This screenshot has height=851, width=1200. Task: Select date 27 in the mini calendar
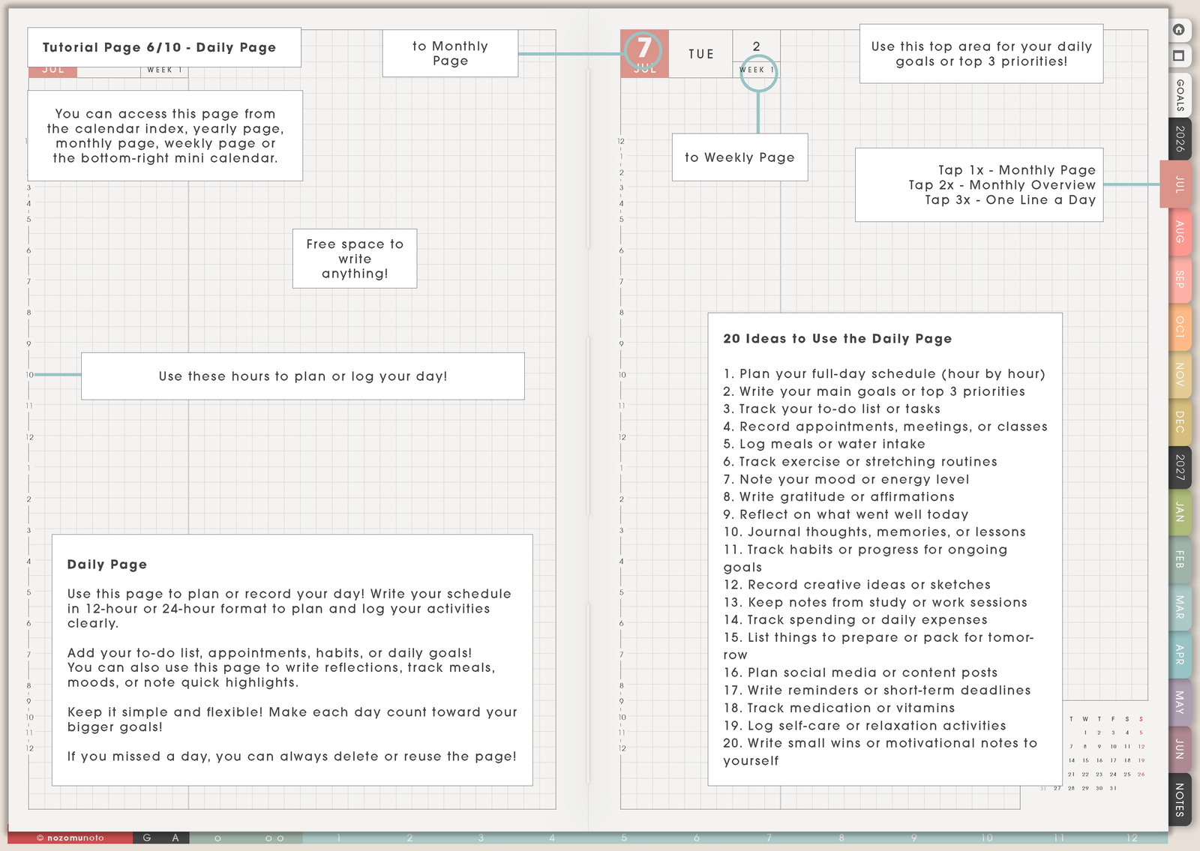click(x=1057, y=788)
